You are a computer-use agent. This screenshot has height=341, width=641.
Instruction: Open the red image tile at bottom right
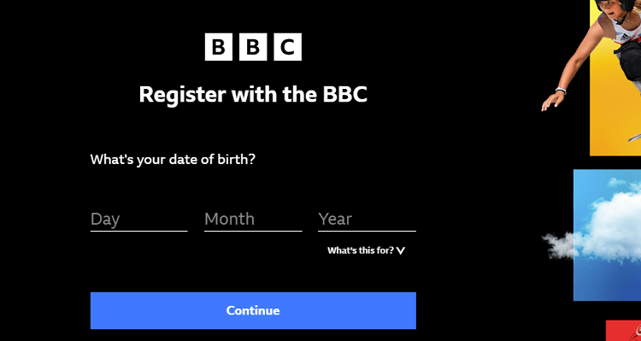click(x=623, y=331)
